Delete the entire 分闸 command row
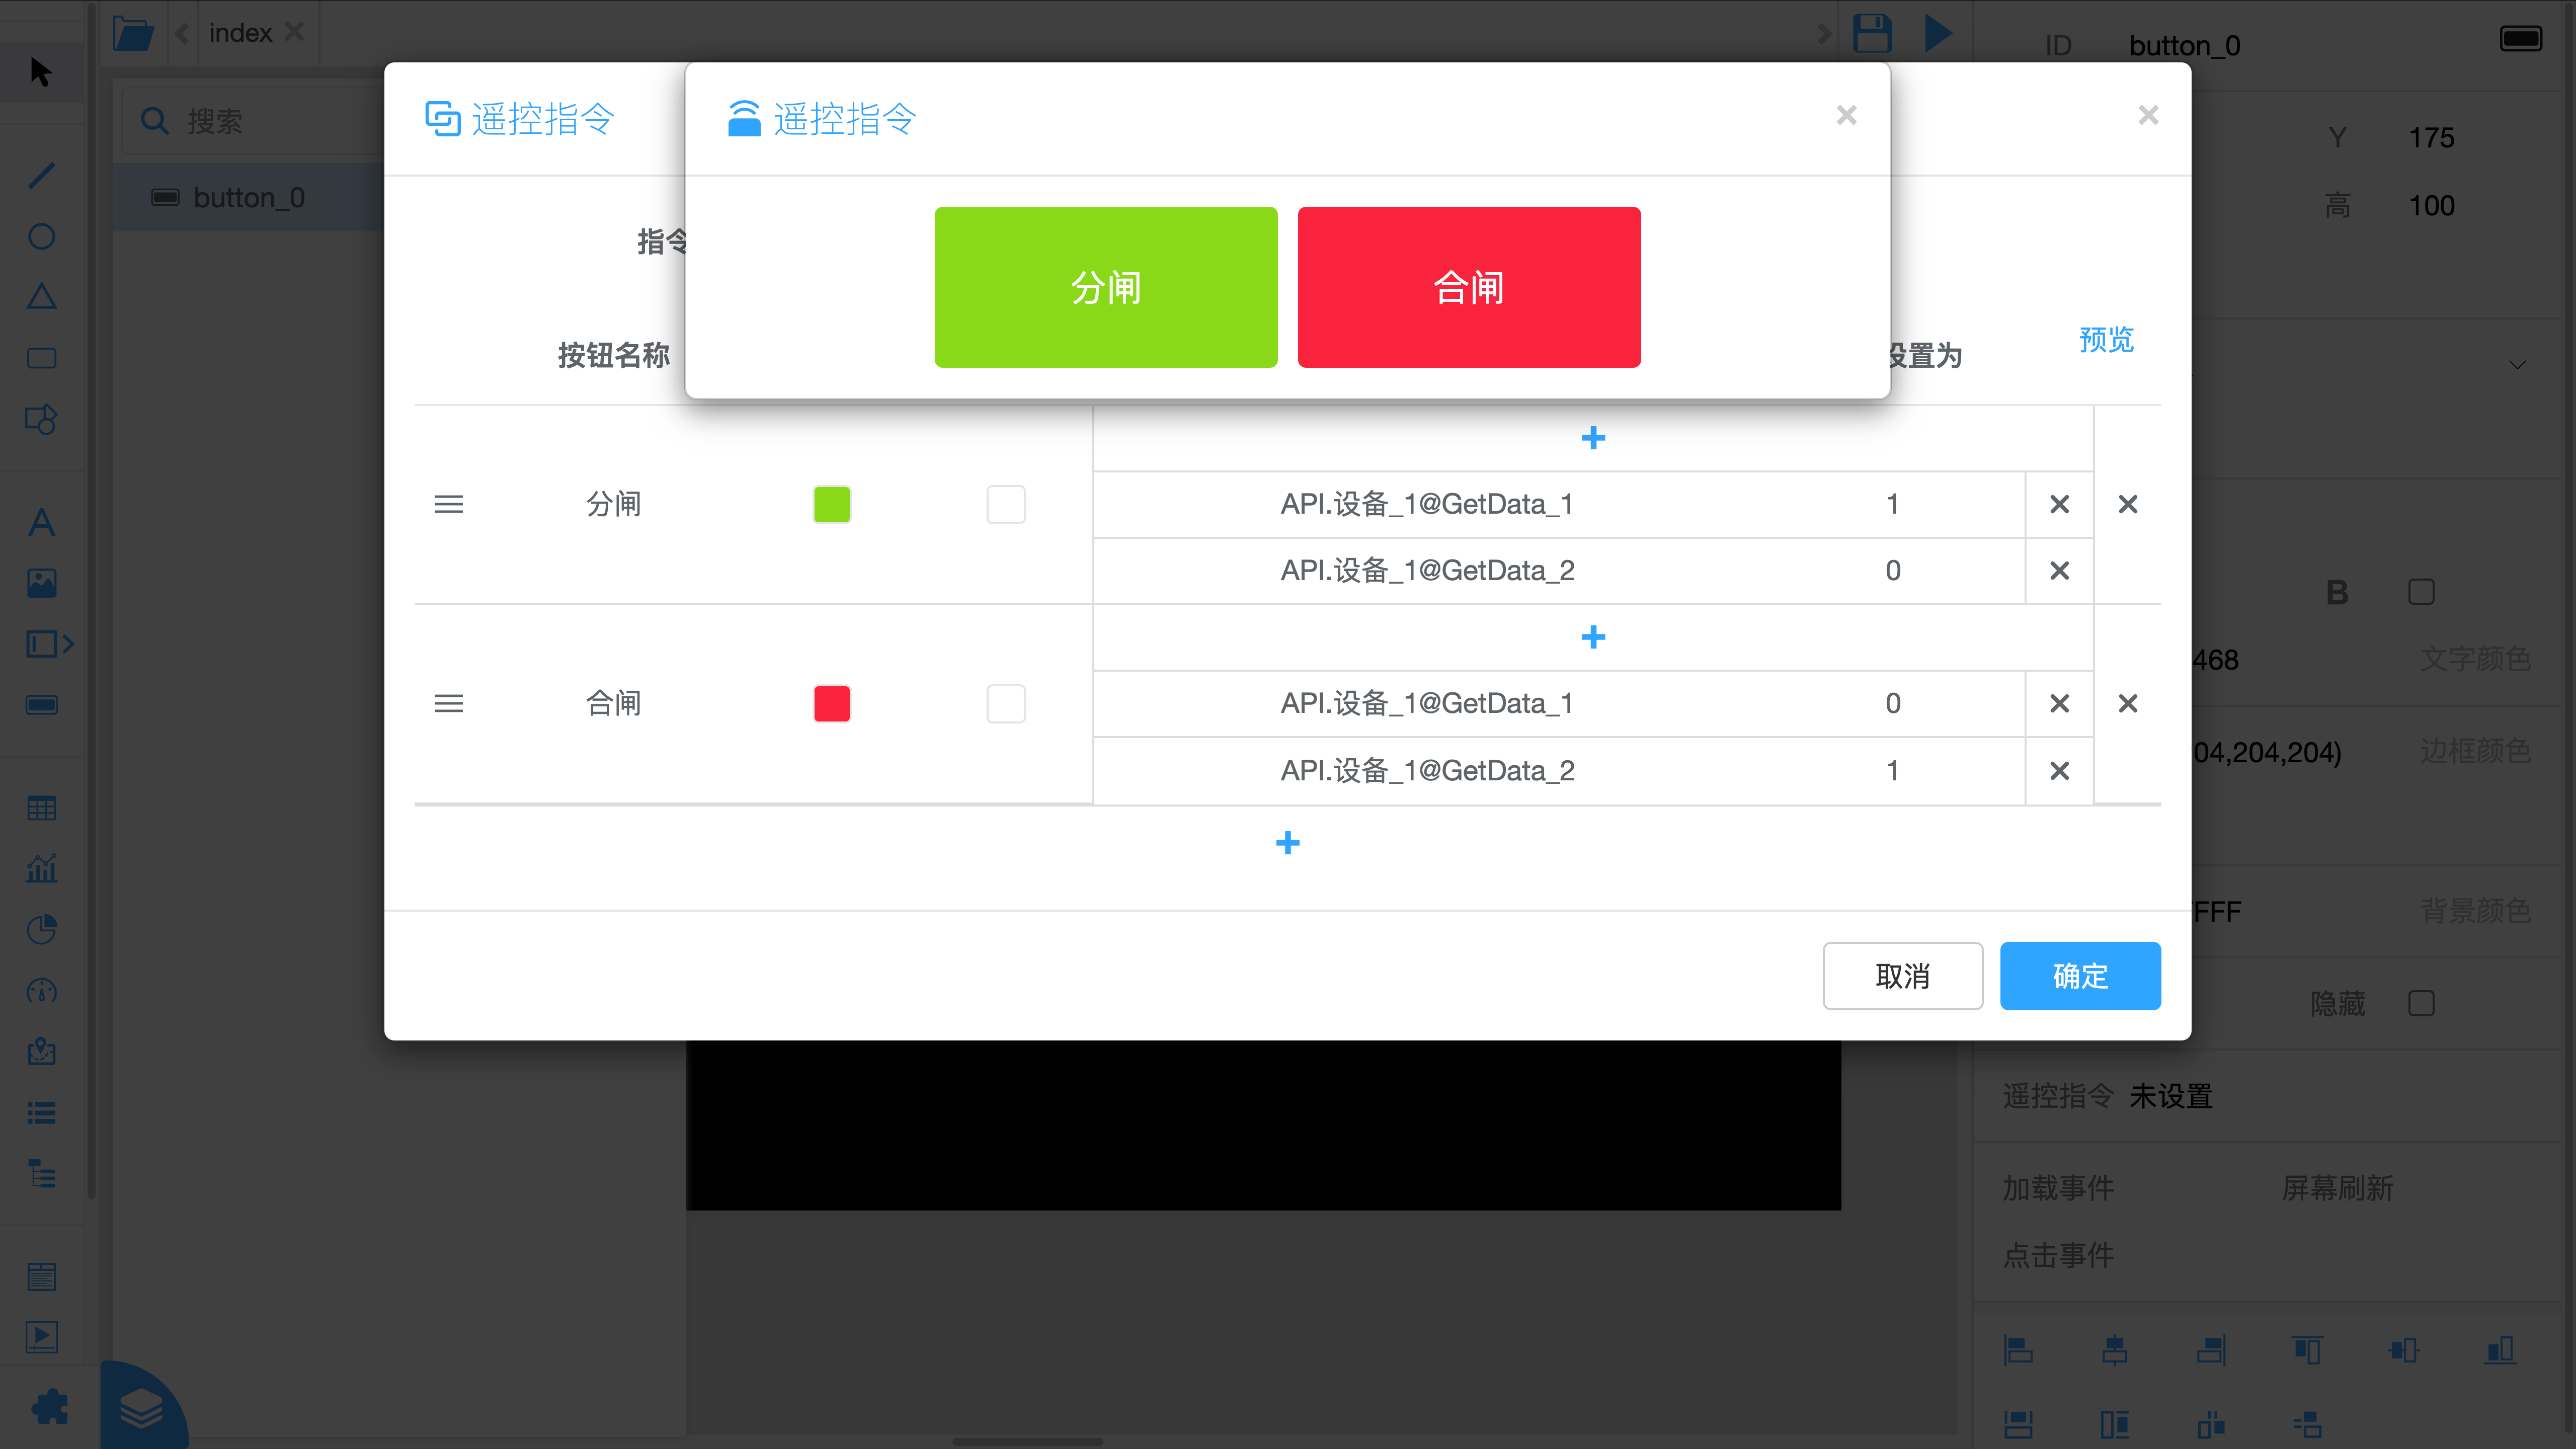This screenshot has height=1449, width=2576. click(x=2127, y=504)
